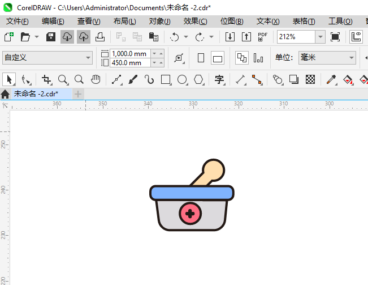Increase page height with up stepper
The height and width of the screenshot is (285, 368).
tap(161, 63)
